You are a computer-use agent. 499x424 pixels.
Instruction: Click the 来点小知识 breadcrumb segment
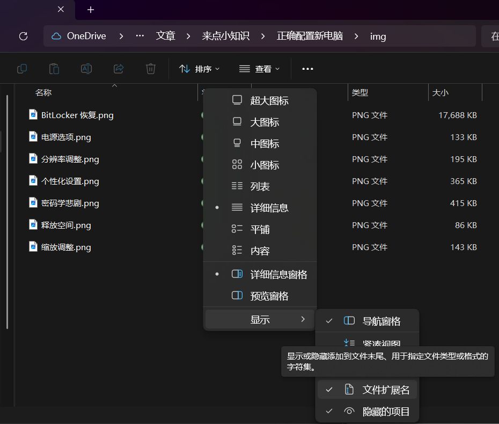coord(226,36)
